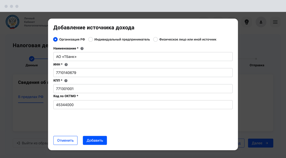Click the Далее button
The height and width of the screenshot is (158, 286).
pyautogui.click(x=260, y=143)
